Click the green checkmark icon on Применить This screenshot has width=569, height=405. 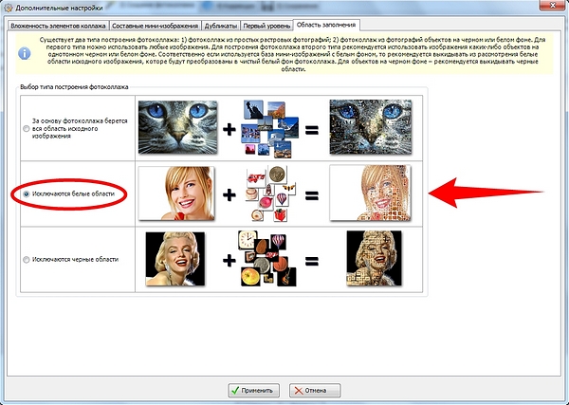tap(235, 391)
